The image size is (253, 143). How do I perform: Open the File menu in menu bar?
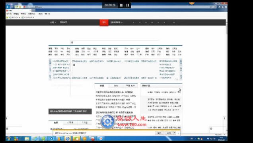(9, 14)
